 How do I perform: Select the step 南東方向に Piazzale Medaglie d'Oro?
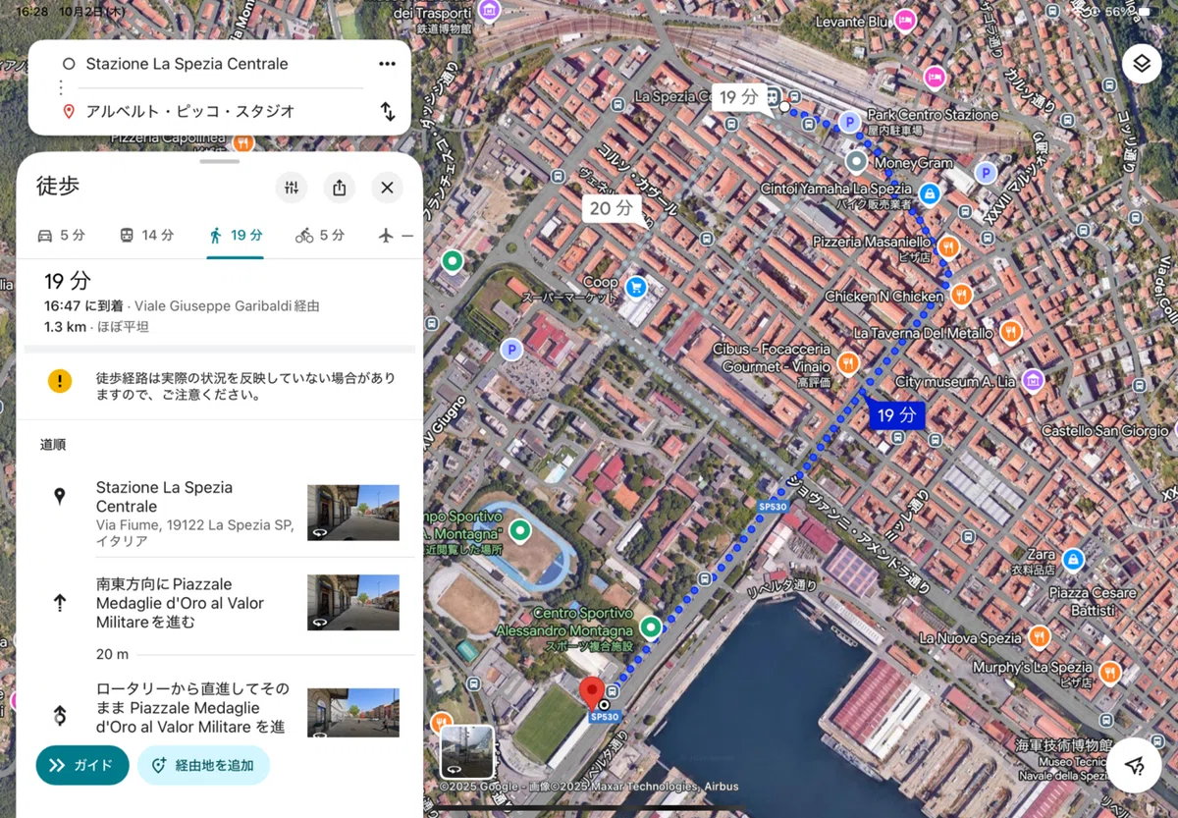pyautogui.click(x=181, y=603)
